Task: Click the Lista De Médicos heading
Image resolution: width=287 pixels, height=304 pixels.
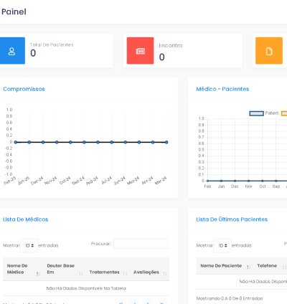Action: click(x=26, y=219)
